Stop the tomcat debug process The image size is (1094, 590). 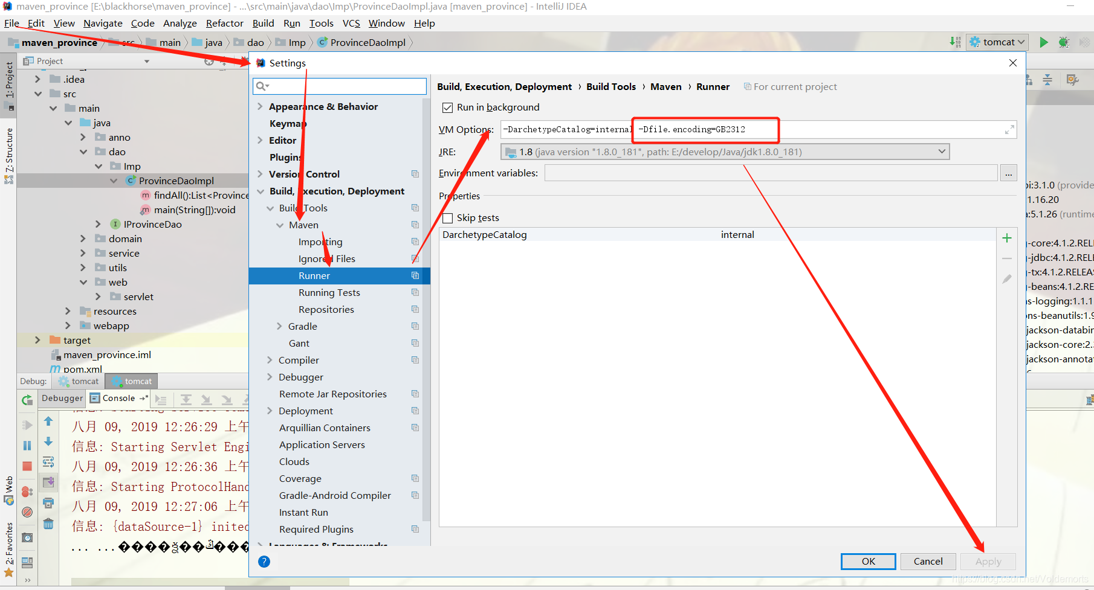[27, 466]
